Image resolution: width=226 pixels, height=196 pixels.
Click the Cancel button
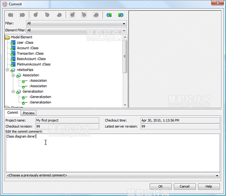(185, 186)
